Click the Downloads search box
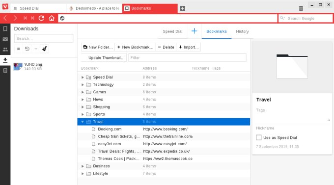Viewport: 334px width, 185px height. pos(44,39)
